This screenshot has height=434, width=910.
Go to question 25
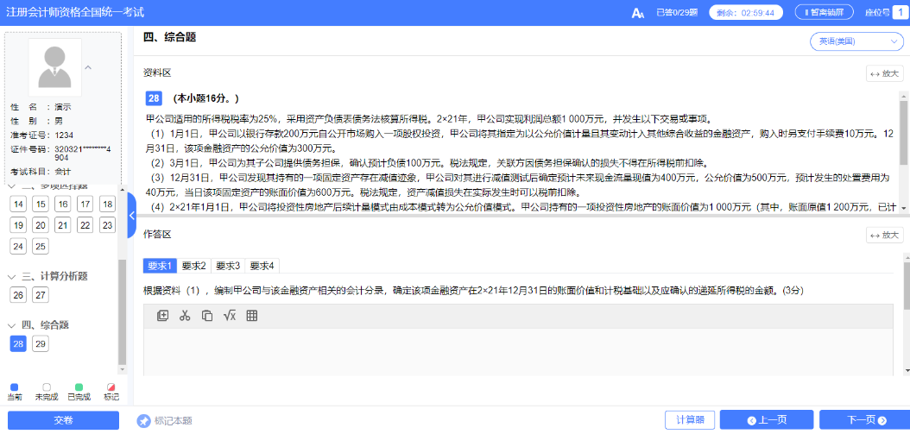pyautogui.click(x=41, y=247)
